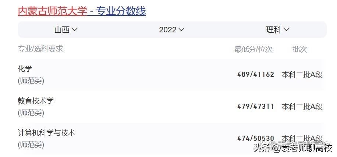The height and width of the screenshot is (157, 337).
Task: Click the chevron arrow beside 2022
Action: tap(181, 30)
